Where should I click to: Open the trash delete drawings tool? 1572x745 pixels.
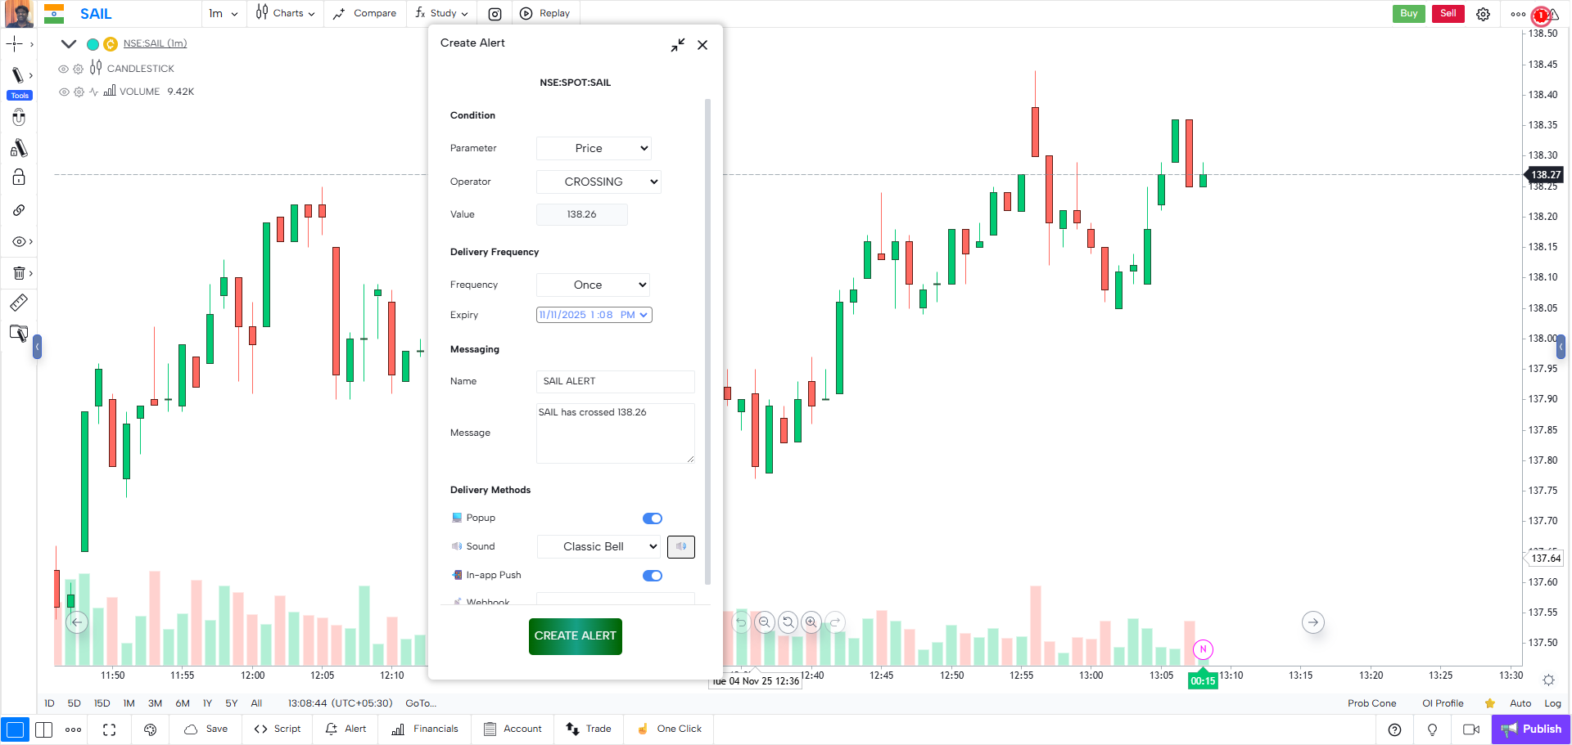[x=18, y=273]
